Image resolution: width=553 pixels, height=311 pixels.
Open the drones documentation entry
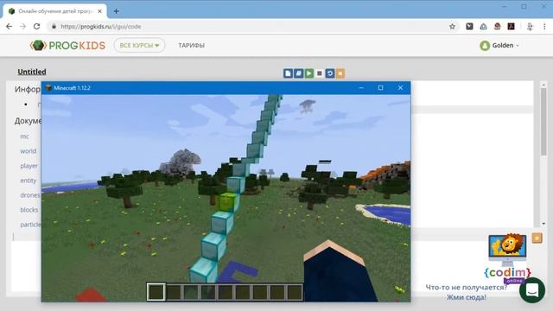click(x=30, y=195)
